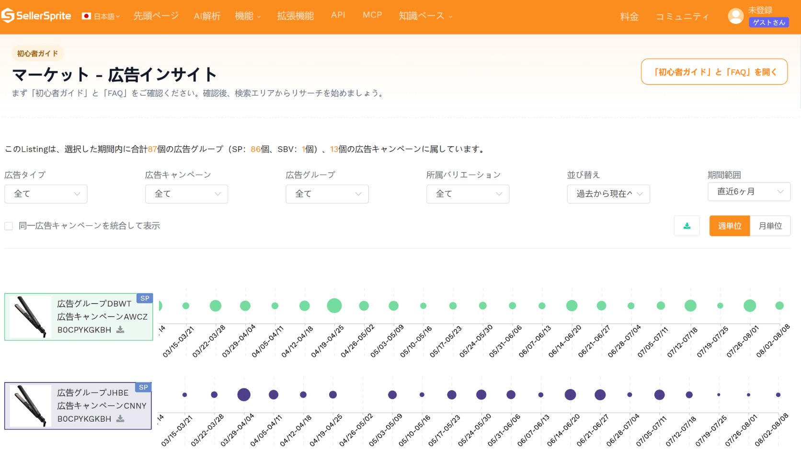Click JHBE hair straightener product thumbnail
Screen dimensions: 801x451
point(30,405)
